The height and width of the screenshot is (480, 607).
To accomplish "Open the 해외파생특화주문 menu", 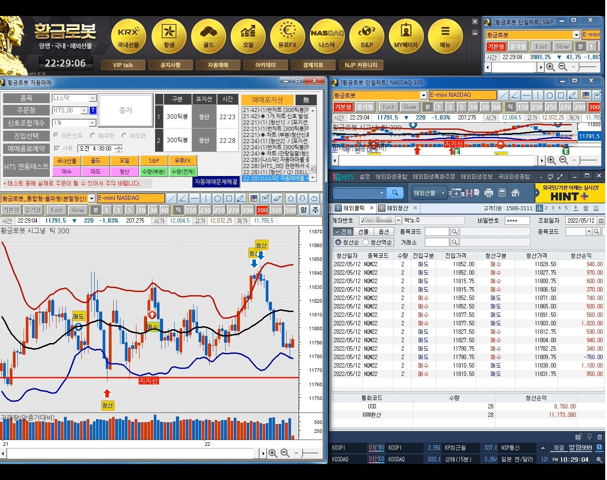I will click(434, 176).
